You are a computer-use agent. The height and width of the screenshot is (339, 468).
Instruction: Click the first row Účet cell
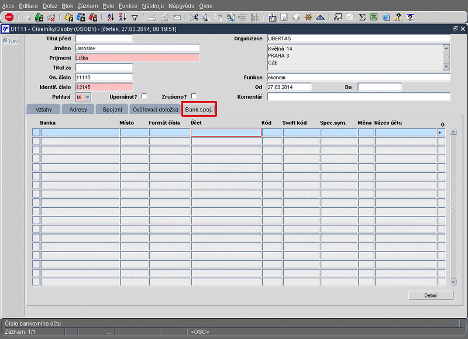click(x=226, y=132)
